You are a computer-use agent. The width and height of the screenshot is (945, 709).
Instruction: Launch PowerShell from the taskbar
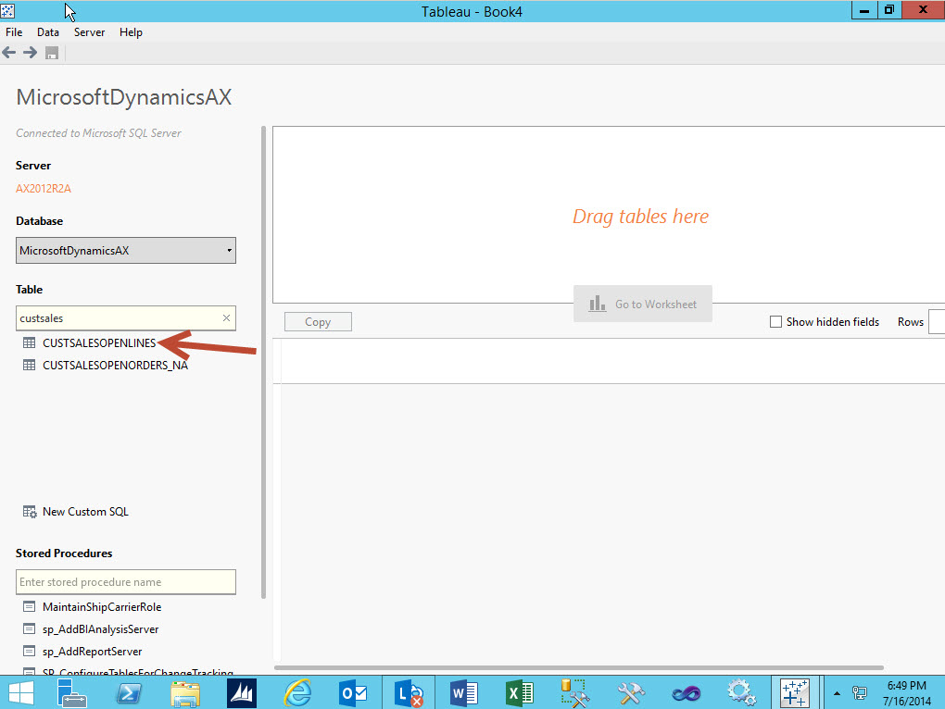[129, 693]
